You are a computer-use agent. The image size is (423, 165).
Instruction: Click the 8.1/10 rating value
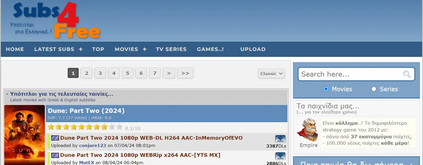coord(133,128)
